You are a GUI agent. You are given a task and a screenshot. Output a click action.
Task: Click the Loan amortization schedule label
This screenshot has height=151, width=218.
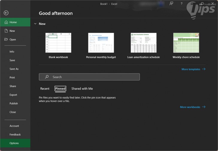point(143,57)
